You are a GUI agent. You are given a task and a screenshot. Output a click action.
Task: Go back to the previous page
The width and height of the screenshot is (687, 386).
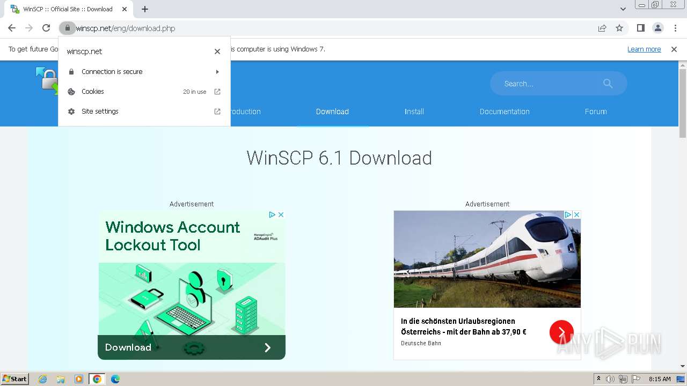point(12,28)
